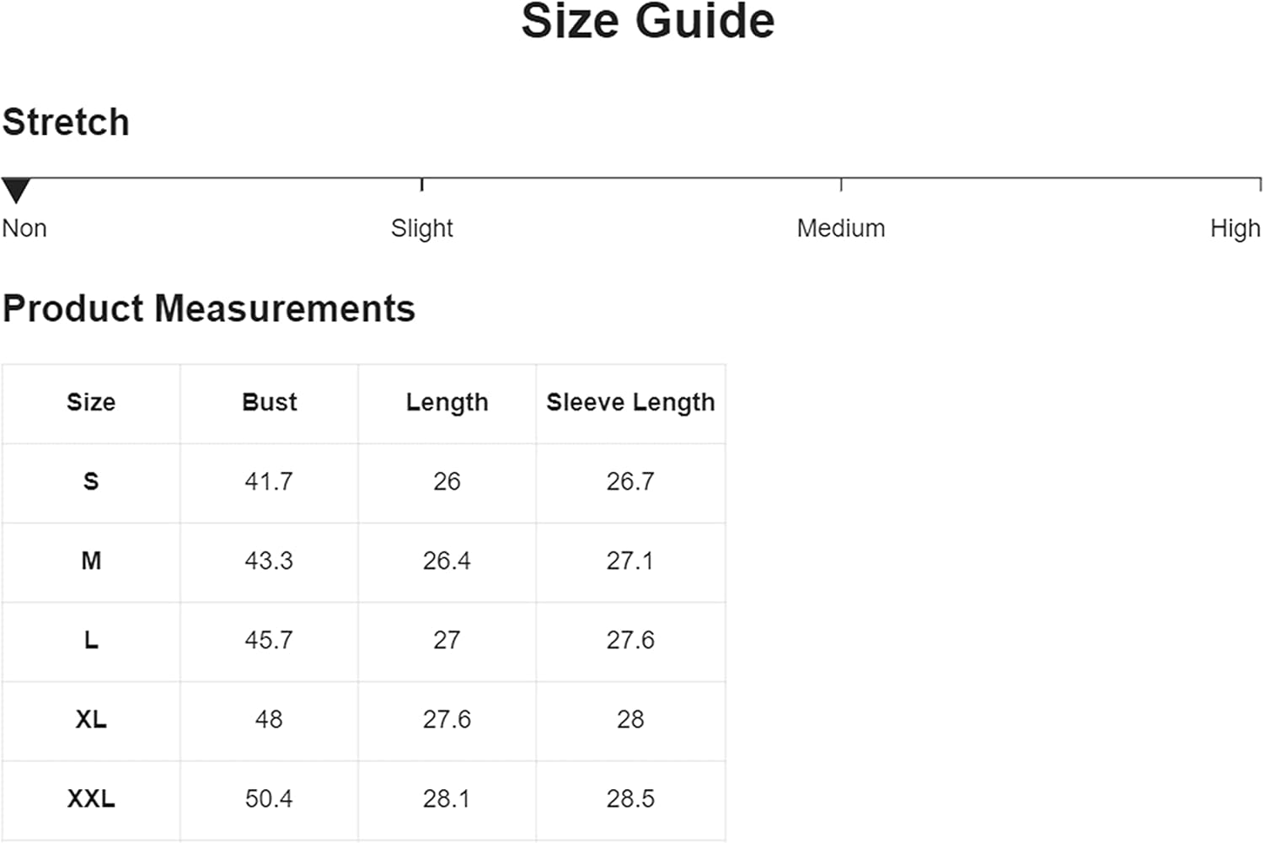Image resolution: width=1264 pixels, height=843 pixels.
Task: Click the High stretch label
Action: coord(1235,228)
